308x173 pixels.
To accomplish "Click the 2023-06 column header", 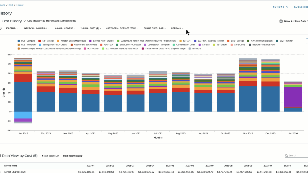I will 190,166.
